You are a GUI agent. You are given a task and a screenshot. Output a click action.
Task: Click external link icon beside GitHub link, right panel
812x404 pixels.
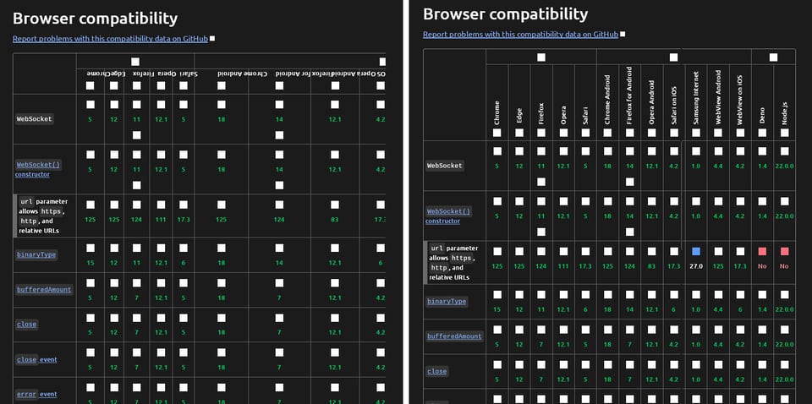(623, 35)
